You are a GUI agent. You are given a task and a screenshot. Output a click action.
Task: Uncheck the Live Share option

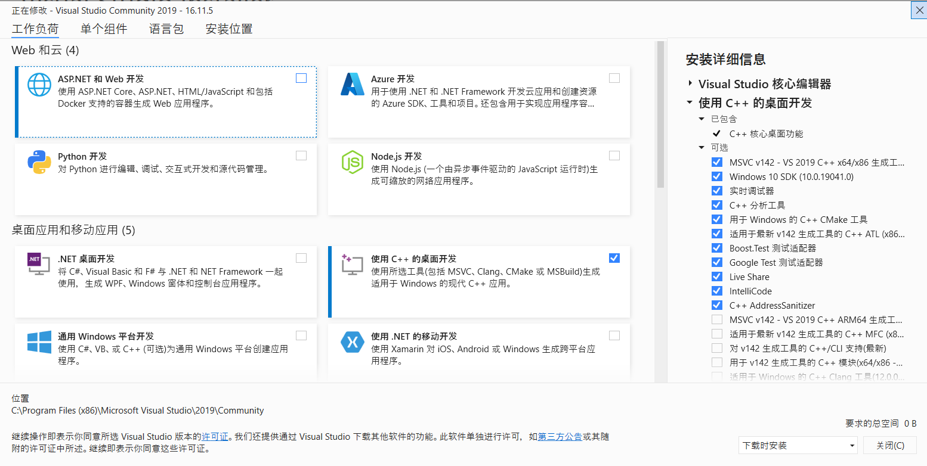(717, 277)
